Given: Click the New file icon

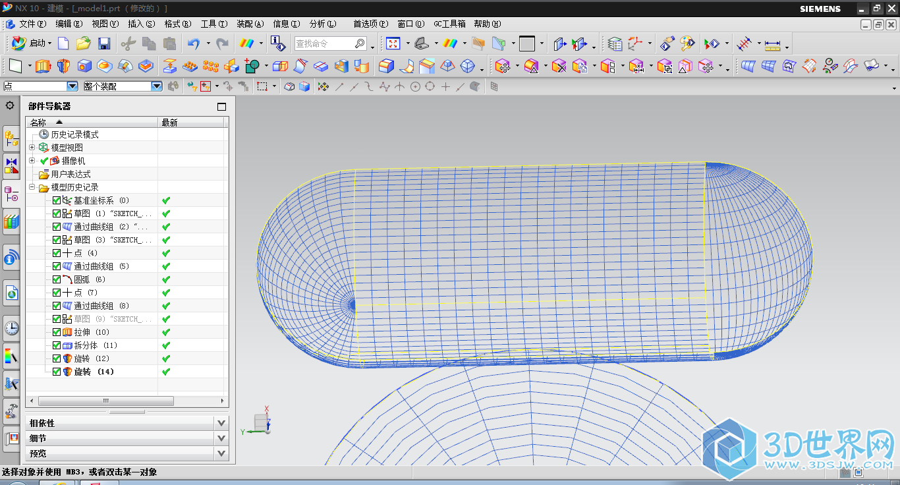Looking at the screenshot, I should pyautogui.click(x=63, y=43).
